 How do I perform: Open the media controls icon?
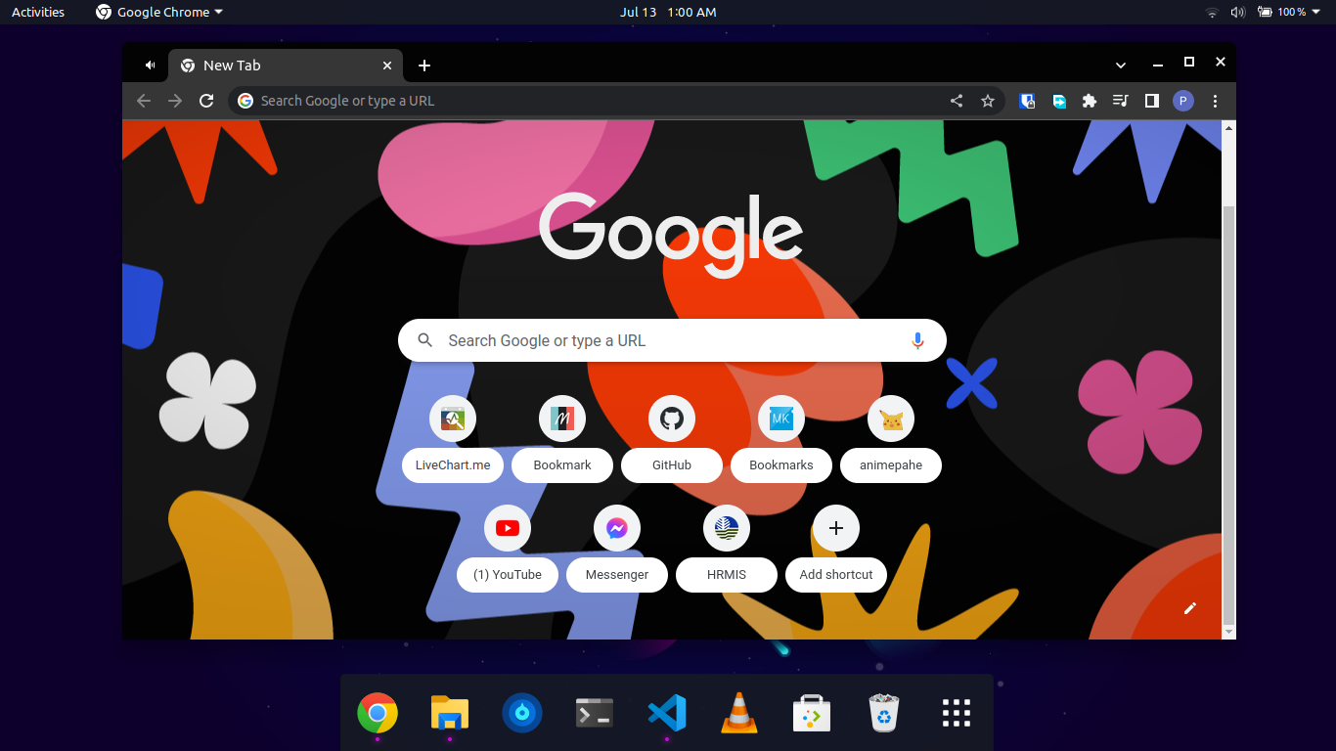1121,101
